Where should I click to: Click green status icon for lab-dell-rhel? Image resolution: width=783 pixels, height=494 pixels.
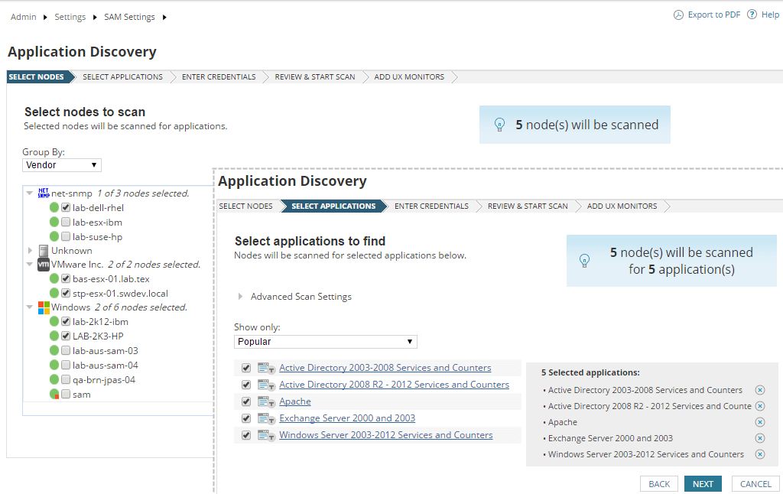tap(54, 207)
